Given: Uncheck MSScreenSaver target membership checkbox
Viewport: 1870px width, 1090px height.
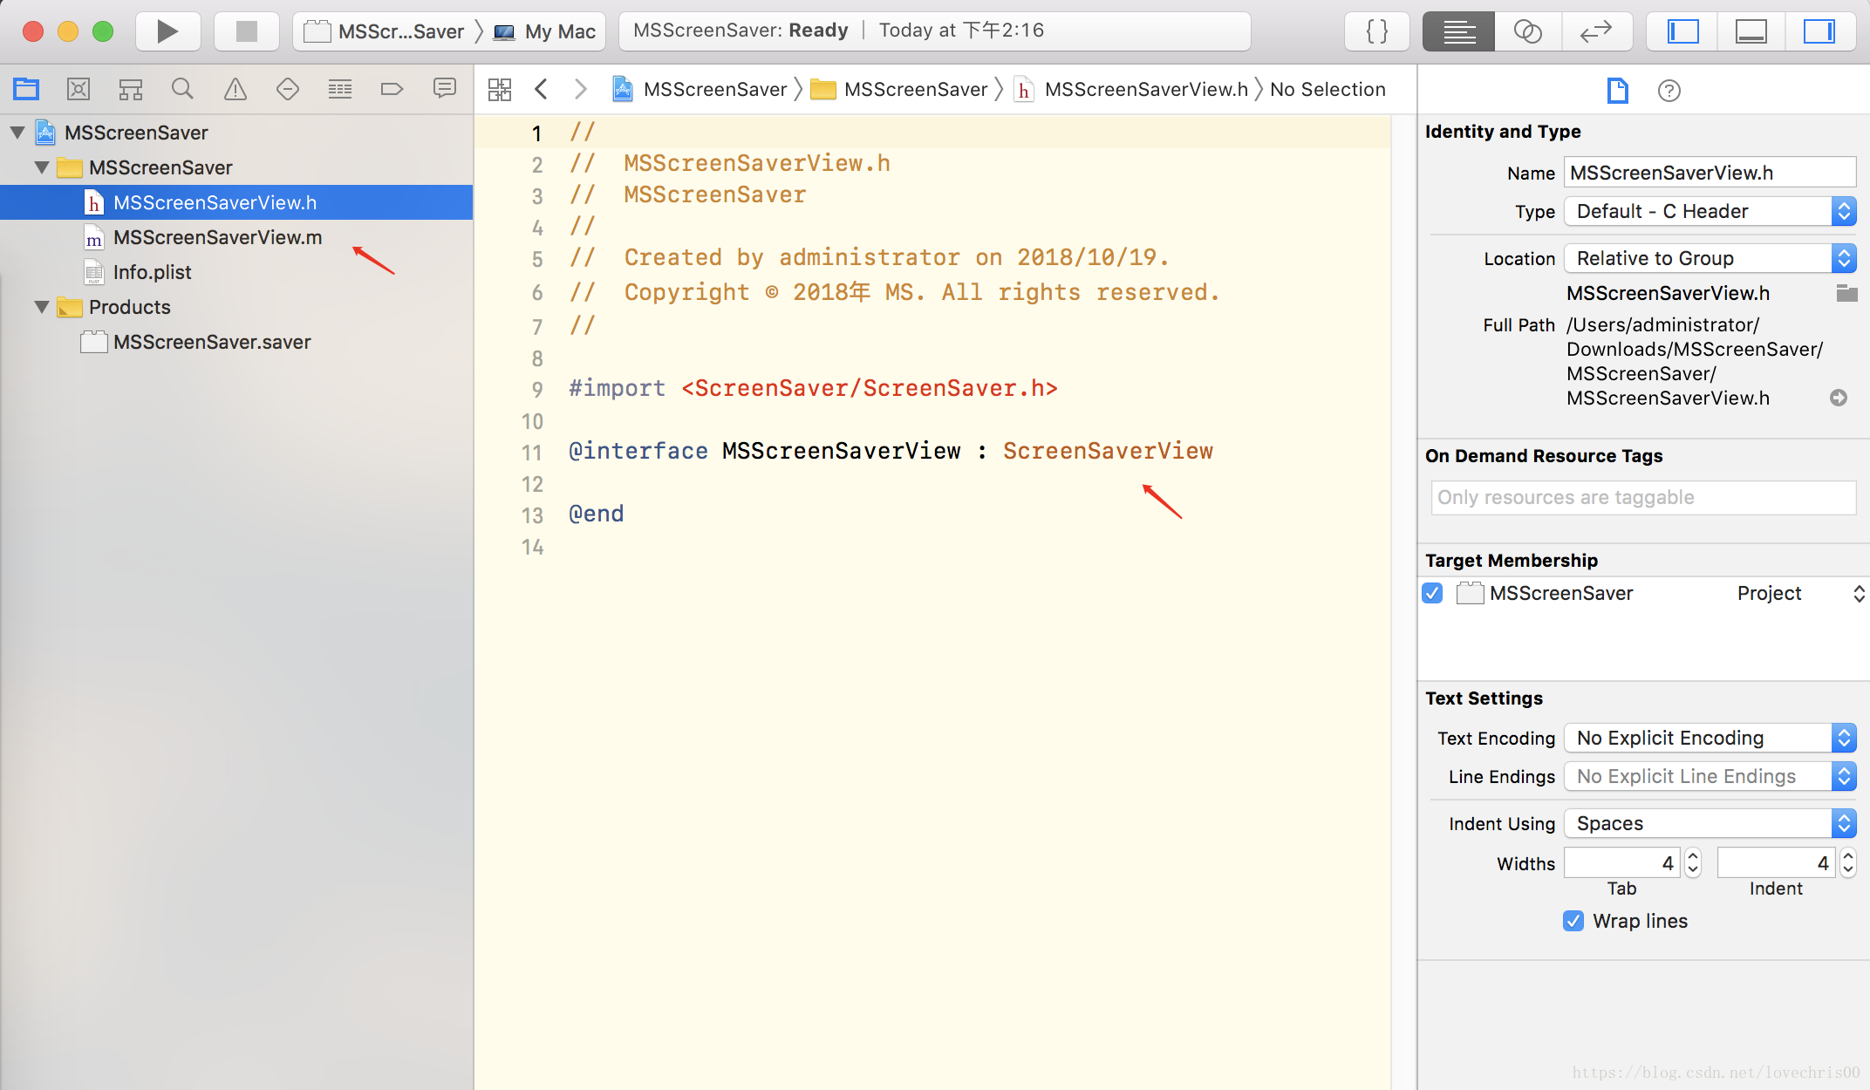Looking at the screenshot, I should pos(1432,593).
